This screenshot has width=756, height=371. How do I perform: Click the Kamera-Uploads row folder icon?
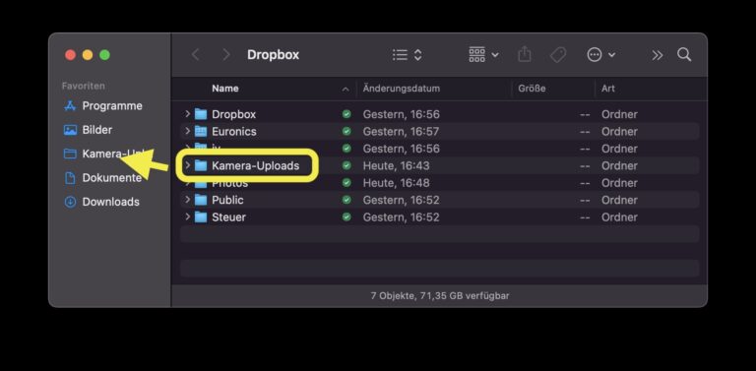coord(201,165)
